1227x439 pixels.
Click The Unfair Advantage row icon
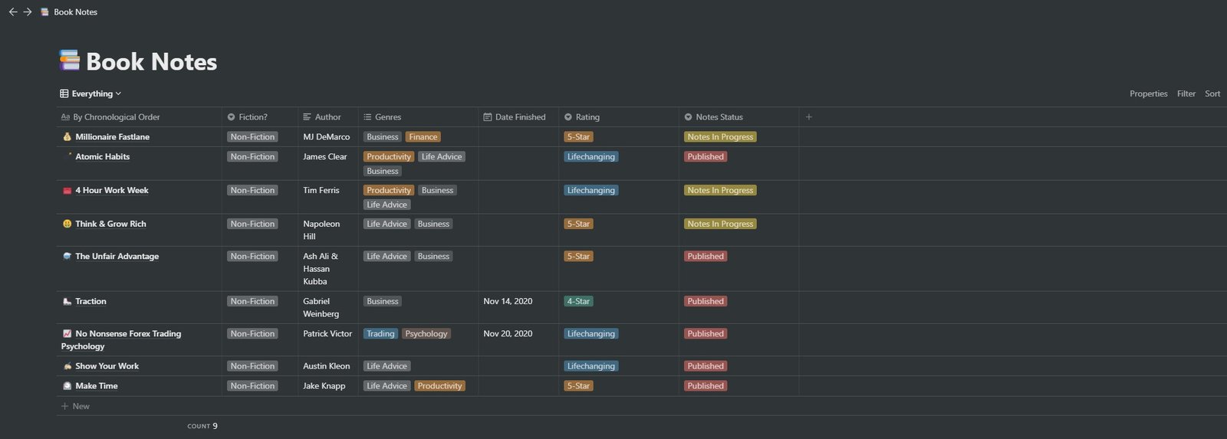pyautogui.click(x=67, y=257)
